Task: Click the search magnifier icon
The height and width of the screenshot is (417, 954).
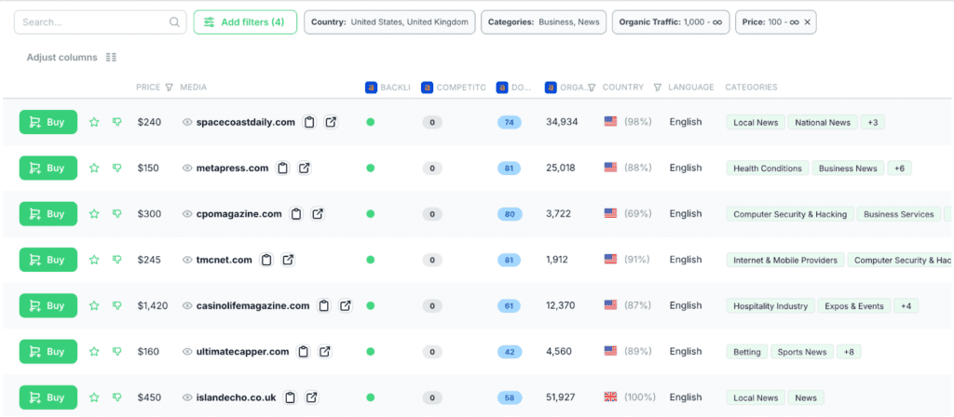Action: [174, 22]
